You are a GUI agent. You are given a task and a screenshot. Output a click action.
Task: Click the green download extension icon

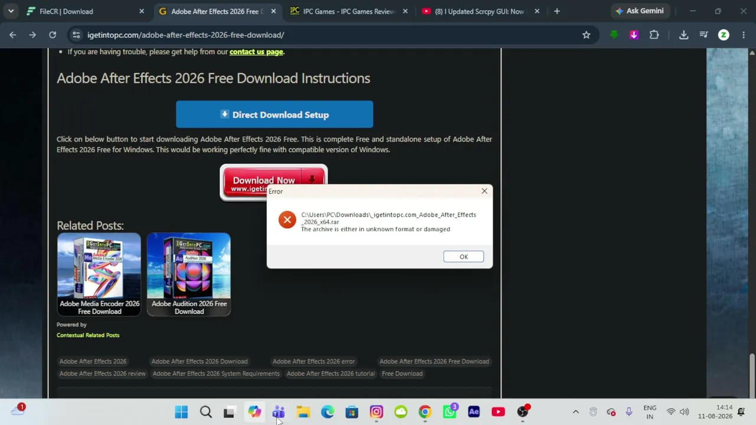[x=614, y=35]
